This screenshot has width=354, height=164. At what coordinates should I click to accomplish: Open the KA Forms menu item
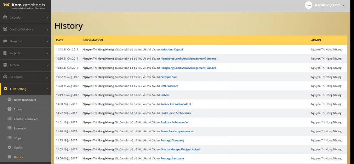pyautogui.click(x=25, y=77)
